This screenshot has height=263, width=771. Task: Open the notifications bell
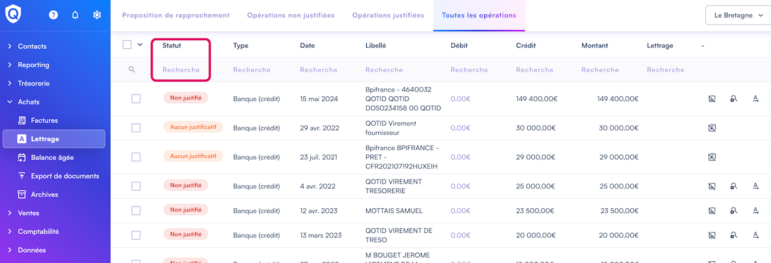(75, 15)
